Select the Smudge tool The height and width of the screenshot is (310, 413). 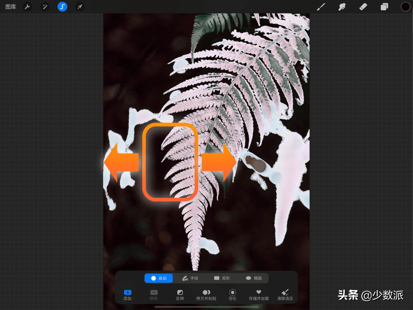click(342, 6)
